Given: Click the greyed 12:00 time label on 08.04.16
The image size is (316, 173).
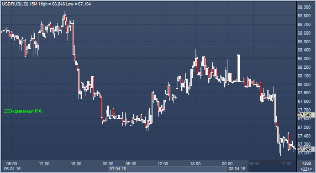Looking at the screenshot, I should click(x=286, y=164).
